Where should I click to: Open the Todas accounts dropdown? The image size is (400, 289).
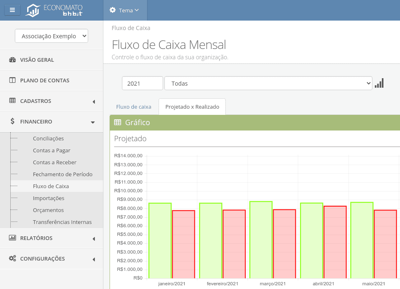click(x=268, y=83)
